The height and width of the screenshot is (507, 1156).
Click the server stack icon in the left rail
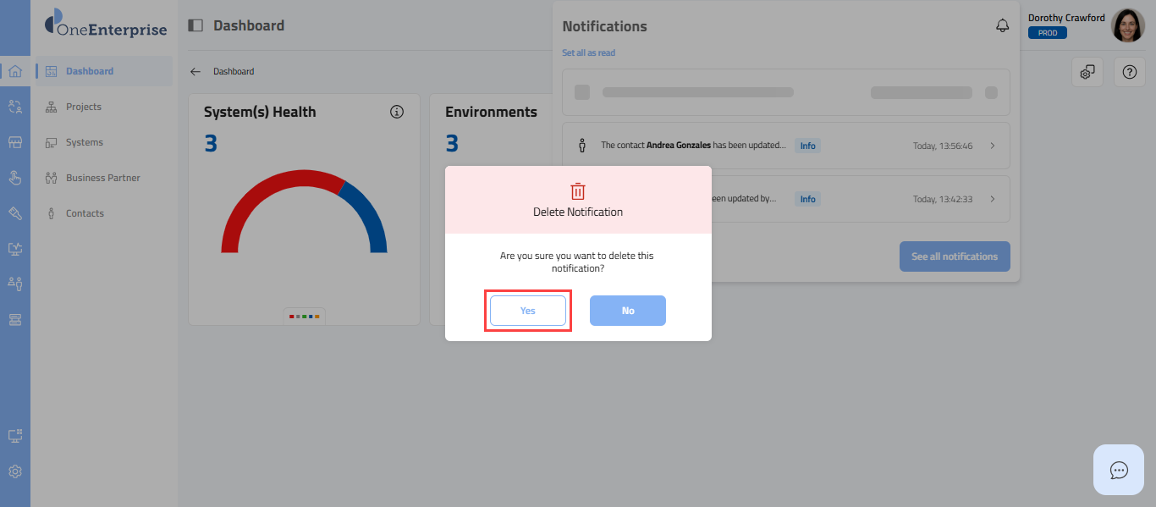pyautogui.click(x=15, y=319)
